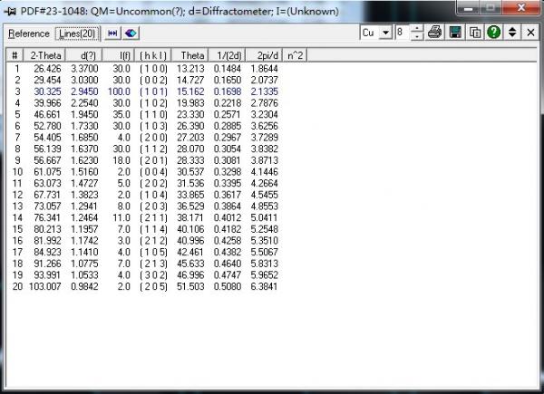The height and width of the screenshot is (394, 544).
Task: Print the PDF card
Action: tap(434, 33)
